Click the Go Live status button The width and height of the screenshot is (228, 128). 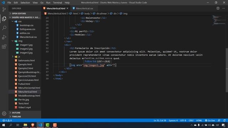(x=210, y=121)
